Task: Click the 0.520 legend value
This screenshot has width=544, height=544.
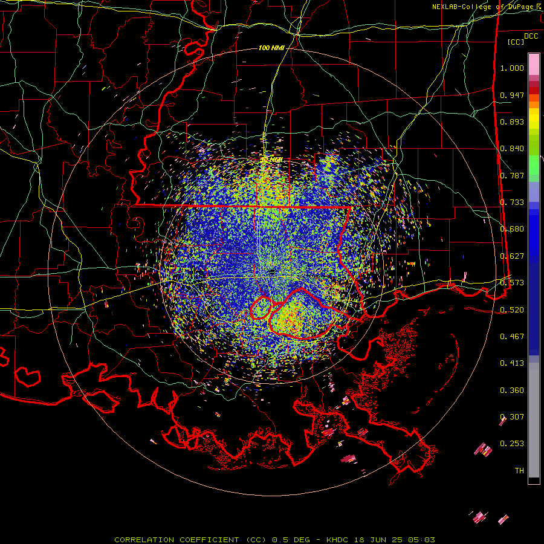Action: (512, 310)
